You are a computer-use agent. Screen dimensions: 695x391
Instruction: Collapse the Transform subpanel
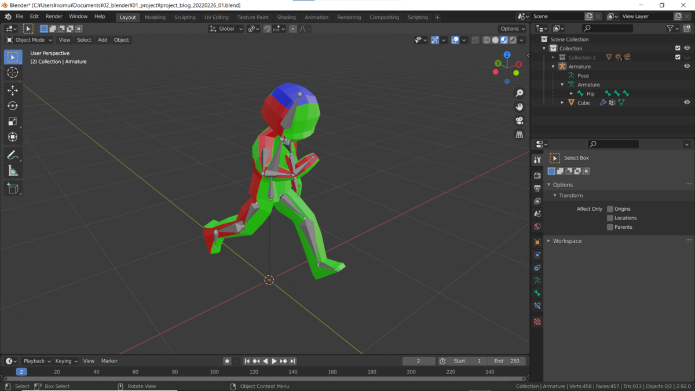[555, 196]
